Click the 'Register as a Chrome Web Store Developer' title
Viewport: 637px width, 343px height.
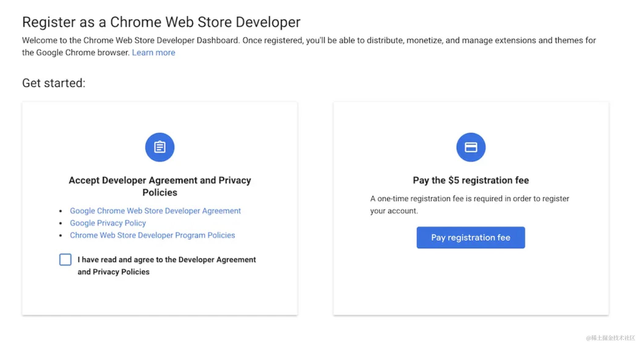click(x=161, y=22)
